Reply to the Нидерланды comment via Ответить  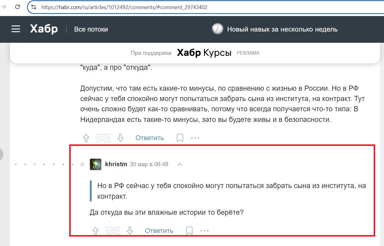pyautogui.click(x=150, y=138)
